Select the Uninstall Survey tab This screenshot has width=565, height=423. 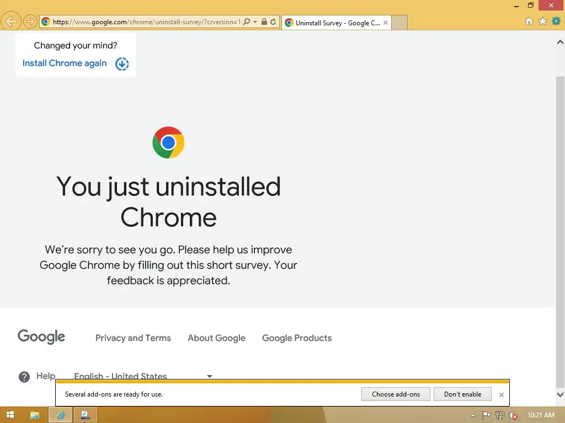click(337, 23)
